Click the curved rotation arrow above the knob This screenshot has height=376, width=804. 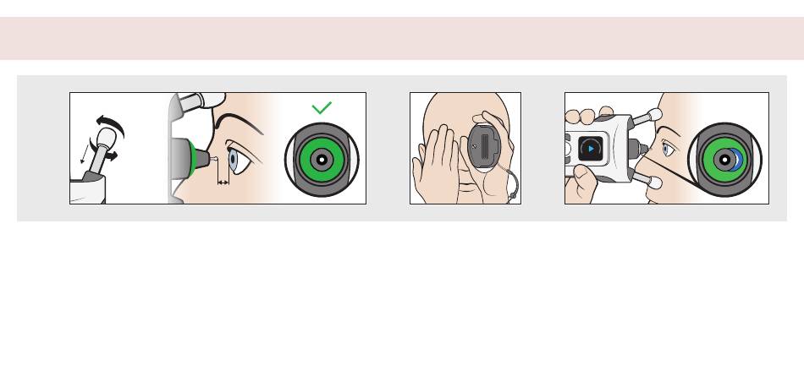pyautogui.click(x=111, y=126)
